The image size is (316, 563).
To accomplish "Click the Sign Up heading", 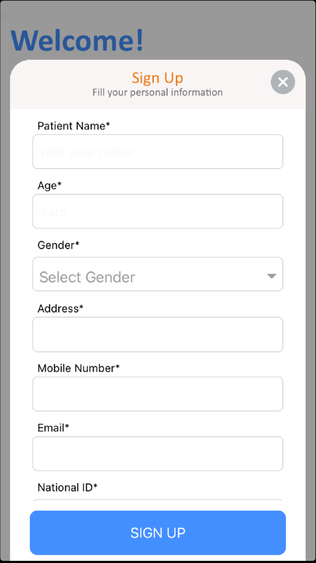I will pos(157,78).
